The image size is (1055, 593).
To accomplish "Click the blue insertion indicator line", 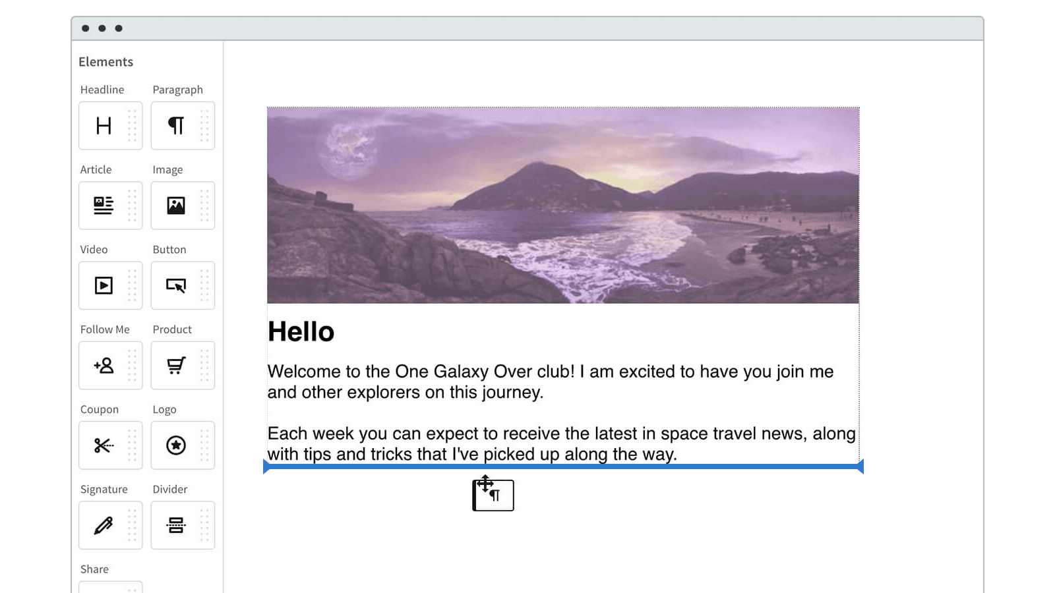I will point(563,466).
